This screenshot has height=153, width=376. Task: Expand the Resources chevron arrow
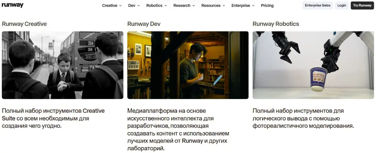223,6
